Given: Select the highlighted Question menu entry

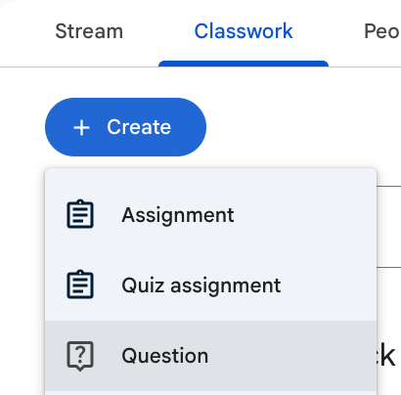Looking at the screenshot, I should tap(210, 356).
